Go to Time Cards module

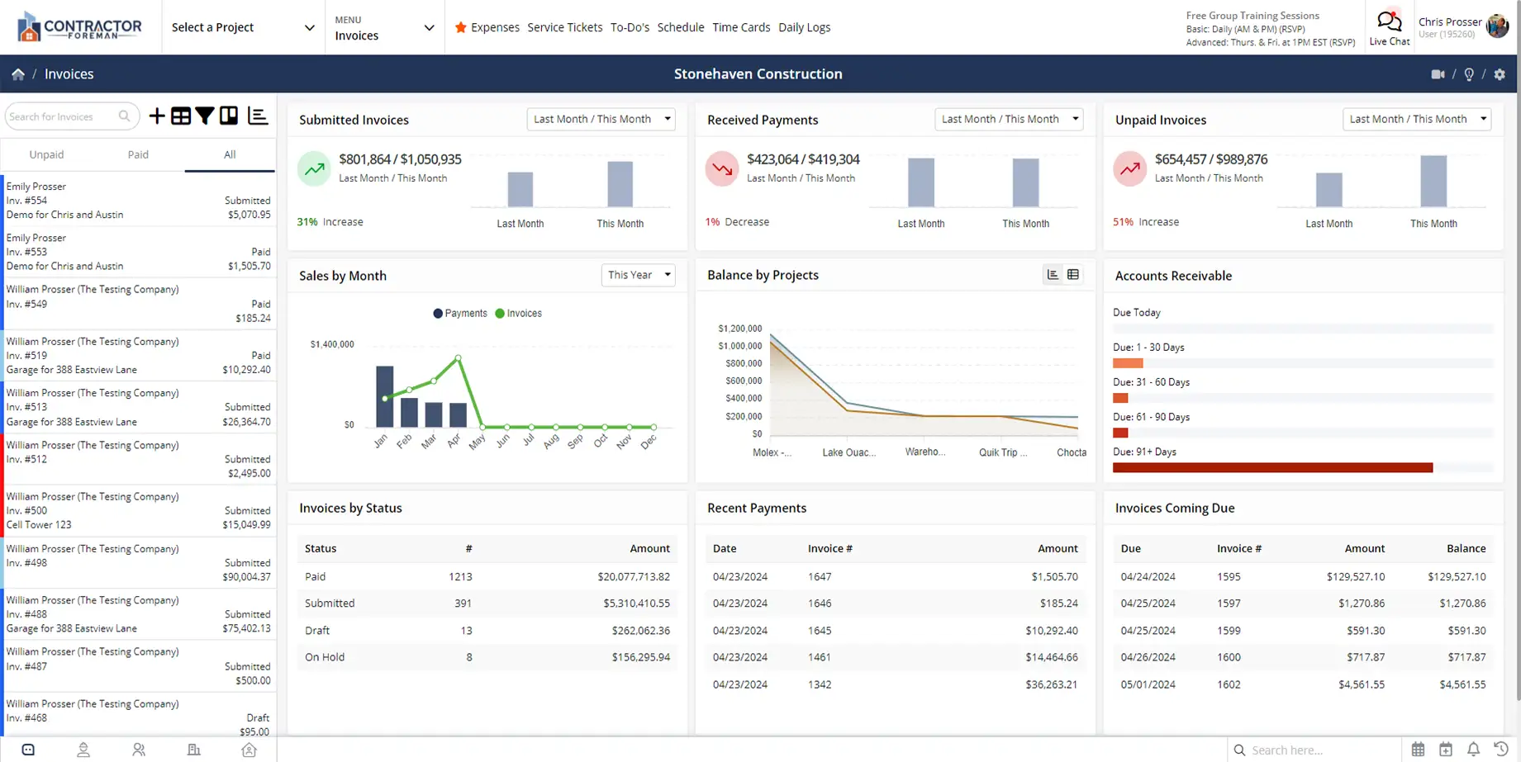[741, 27]
